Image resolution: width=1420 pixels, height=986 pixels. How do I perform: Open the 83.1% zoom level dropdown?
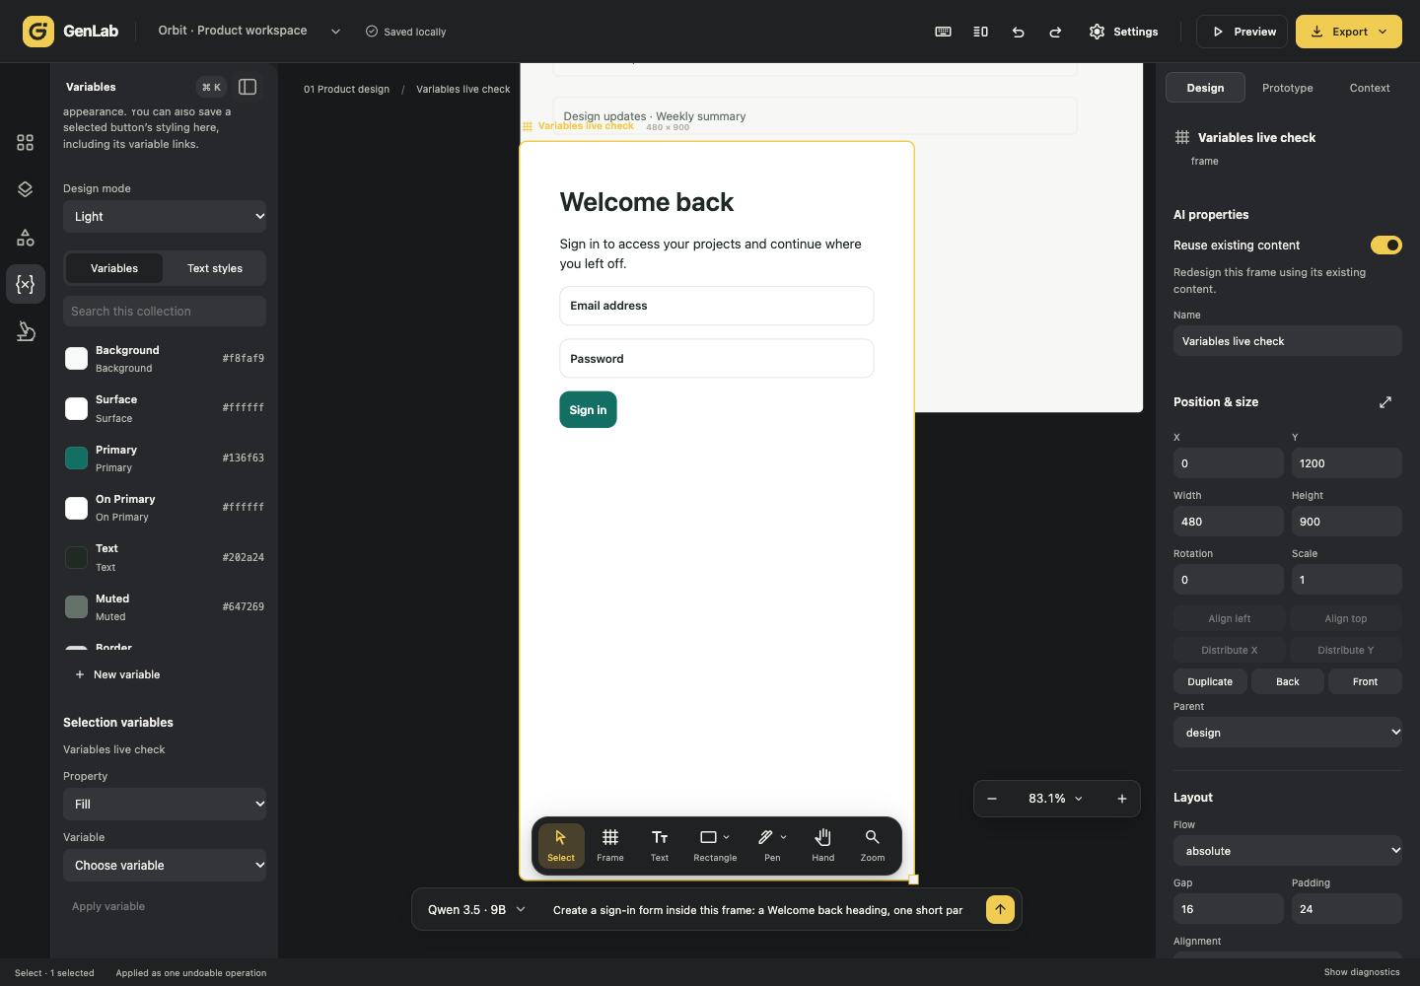coord(1056,799)
